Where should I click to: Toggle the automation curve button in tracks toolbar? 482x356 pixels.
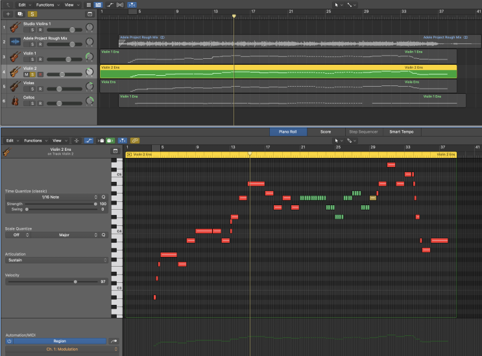point(110,5)
